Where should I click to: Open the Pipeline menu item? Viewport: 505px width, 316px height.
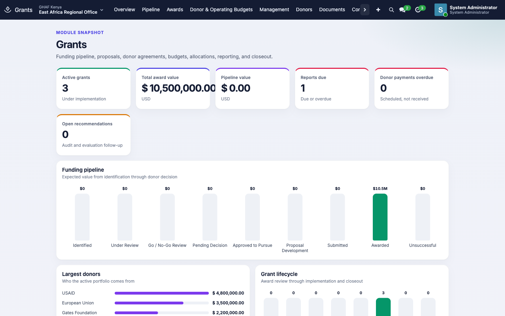(151, 9)
